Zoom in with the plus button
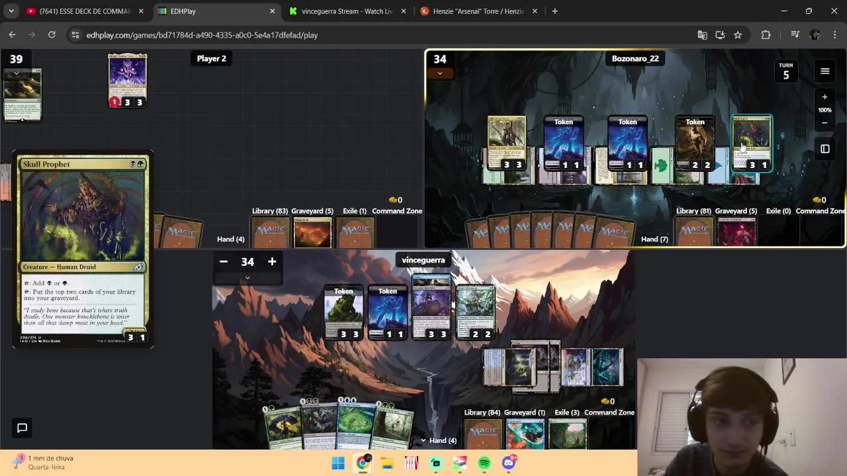The height and width of the screenshot is (476, 847). 825,97
